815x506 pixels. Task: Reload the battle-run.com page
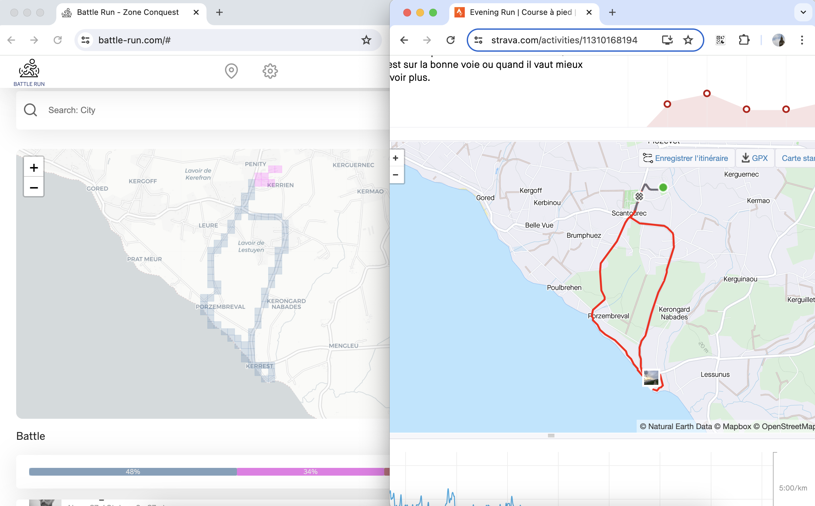point(58,40)
